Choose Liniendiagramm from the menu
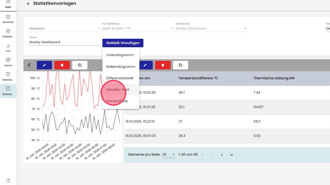This screenshot has height=185, width=330. coord(120,55)
